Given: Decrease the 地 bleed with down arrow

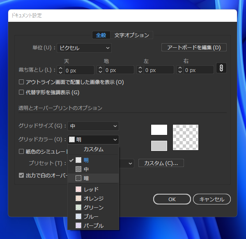Looking at the screenshot, I should click(x=100, y=72).
